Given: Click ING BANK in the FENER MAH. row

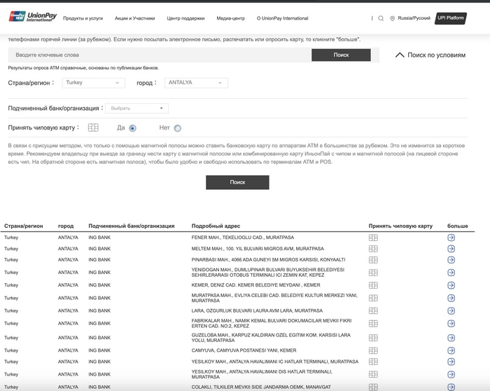Looking at the screenshot, I should coord(99,238).
